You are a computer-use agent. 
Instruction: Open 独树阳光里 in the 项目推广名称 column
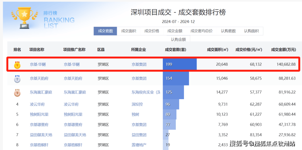pos(73,115)
